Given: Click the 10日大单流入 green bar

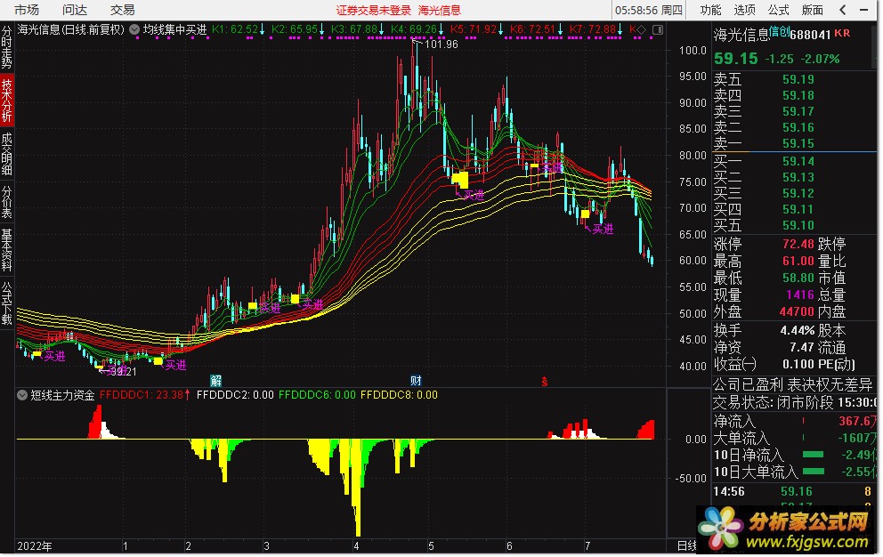Looking at the screenshot, I should point(813,472).
